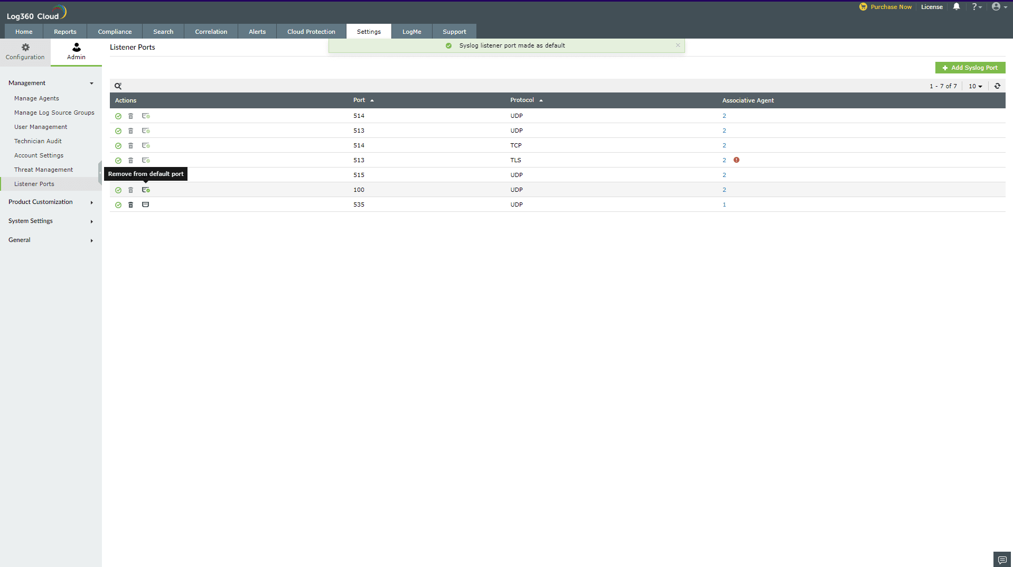The image size is (1013, 567).
Task: Click the Purchase Now link
Action: pos(886,7)
